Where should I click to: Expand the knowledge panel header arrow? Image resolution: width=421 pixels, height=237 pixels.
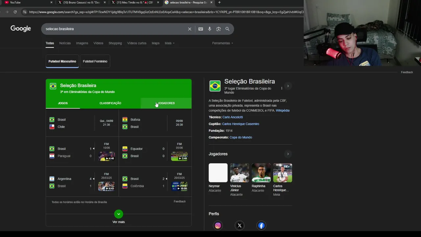pos(288,86)
